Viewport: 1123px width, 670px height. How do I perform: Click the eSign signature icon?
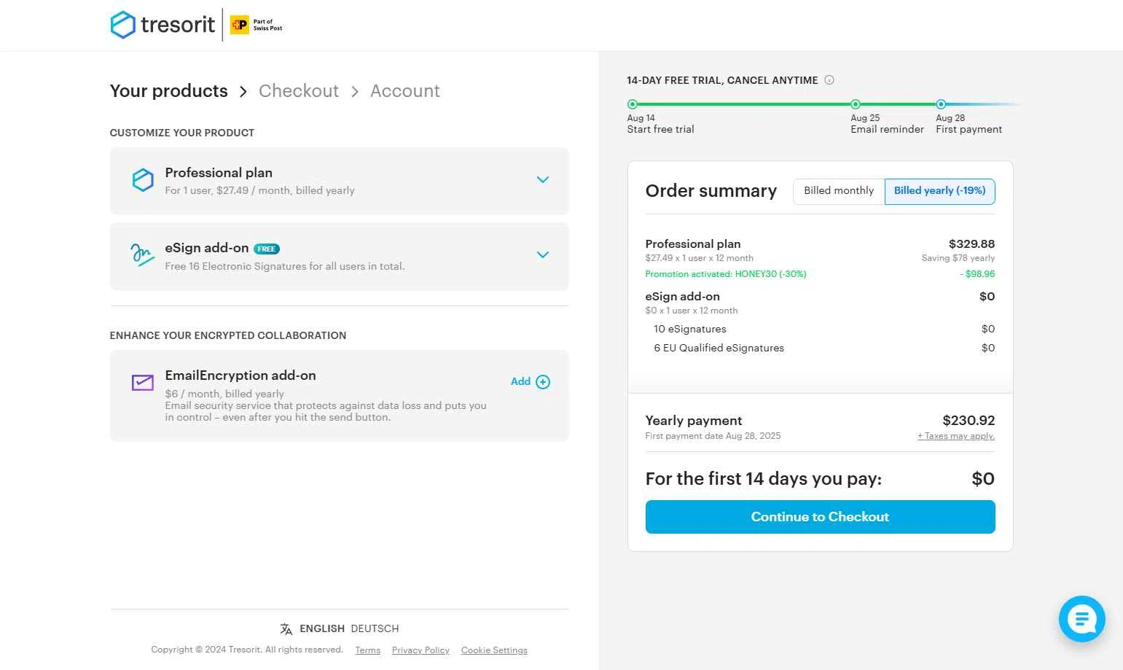pos(142,255)
